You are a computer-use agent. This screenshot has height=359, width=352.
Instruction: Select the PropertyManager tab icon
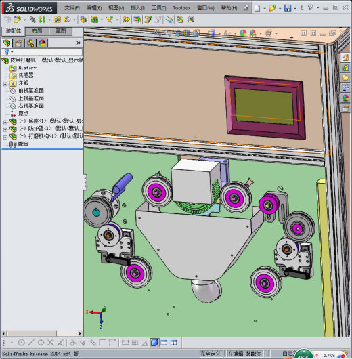pos(18,43)
